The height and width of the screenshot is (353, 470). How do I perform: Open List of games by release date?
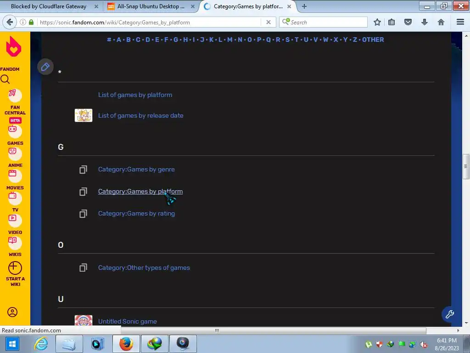coord(141,115)
